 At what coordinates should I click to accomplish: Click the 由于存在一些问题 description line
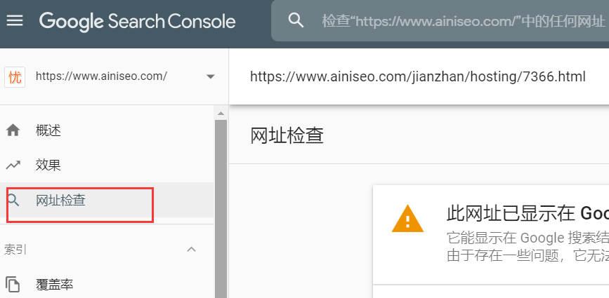pyautogui.click(x=528, y=256)
